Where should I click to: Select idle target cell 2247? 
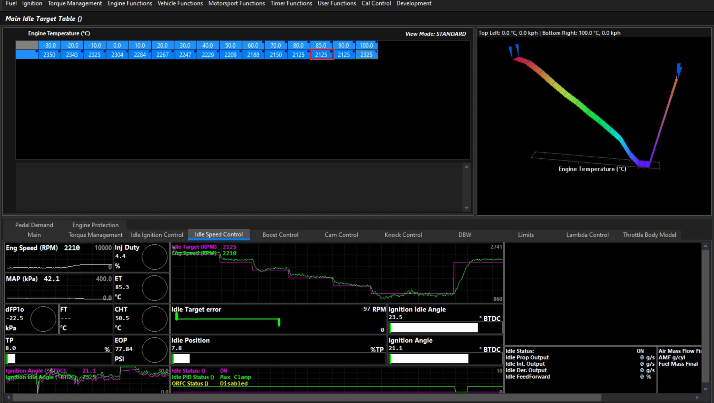coord(185,55)
